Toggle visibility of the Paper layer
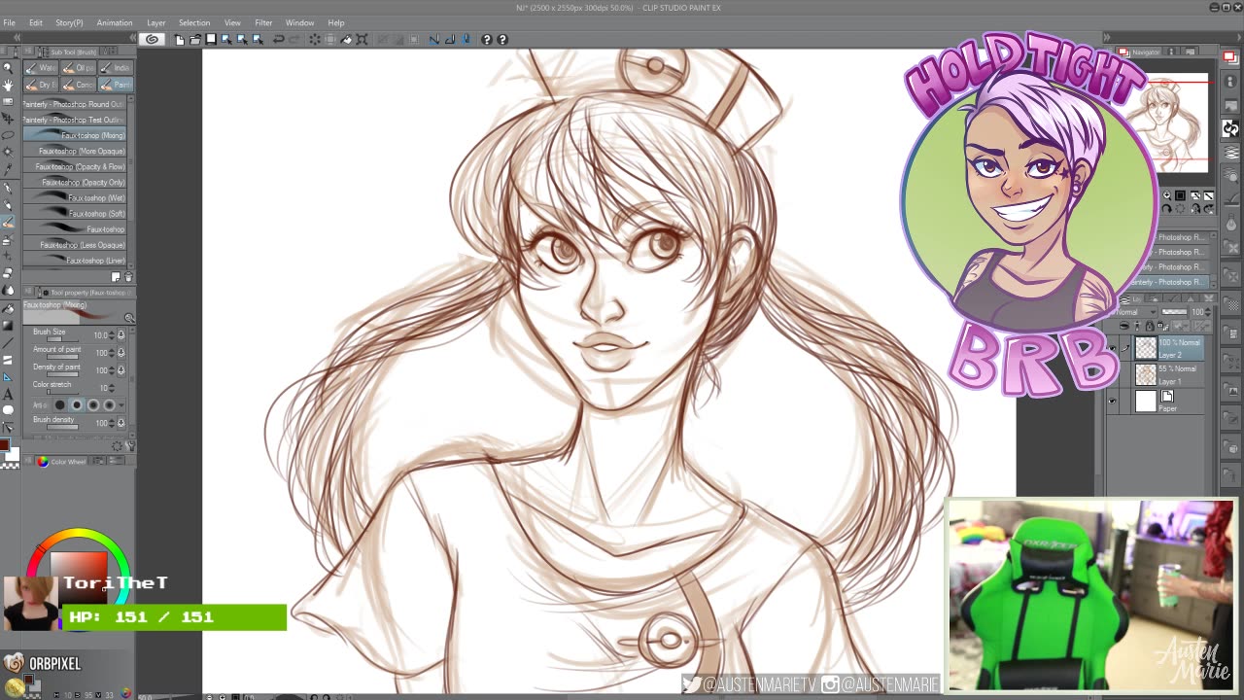 pyautogui.click(x=1113, y=401)
